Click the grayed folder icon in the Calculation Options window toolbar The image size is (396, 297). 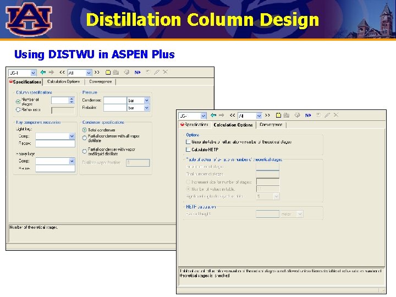click(x=287, y=115)
